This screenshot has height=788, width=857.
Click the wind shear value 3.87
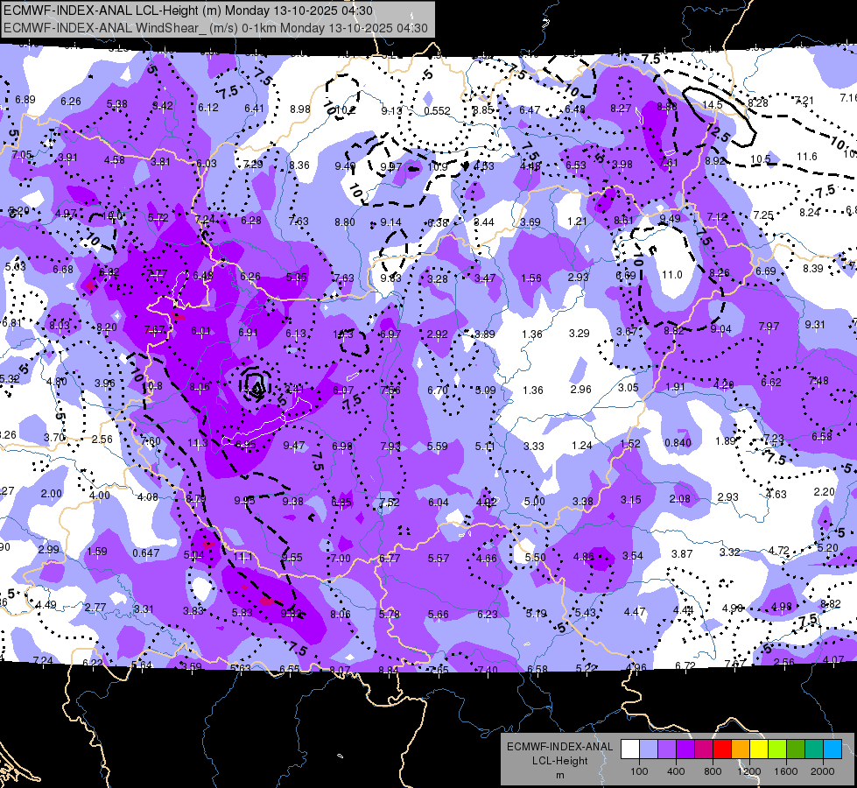[682, 553]
